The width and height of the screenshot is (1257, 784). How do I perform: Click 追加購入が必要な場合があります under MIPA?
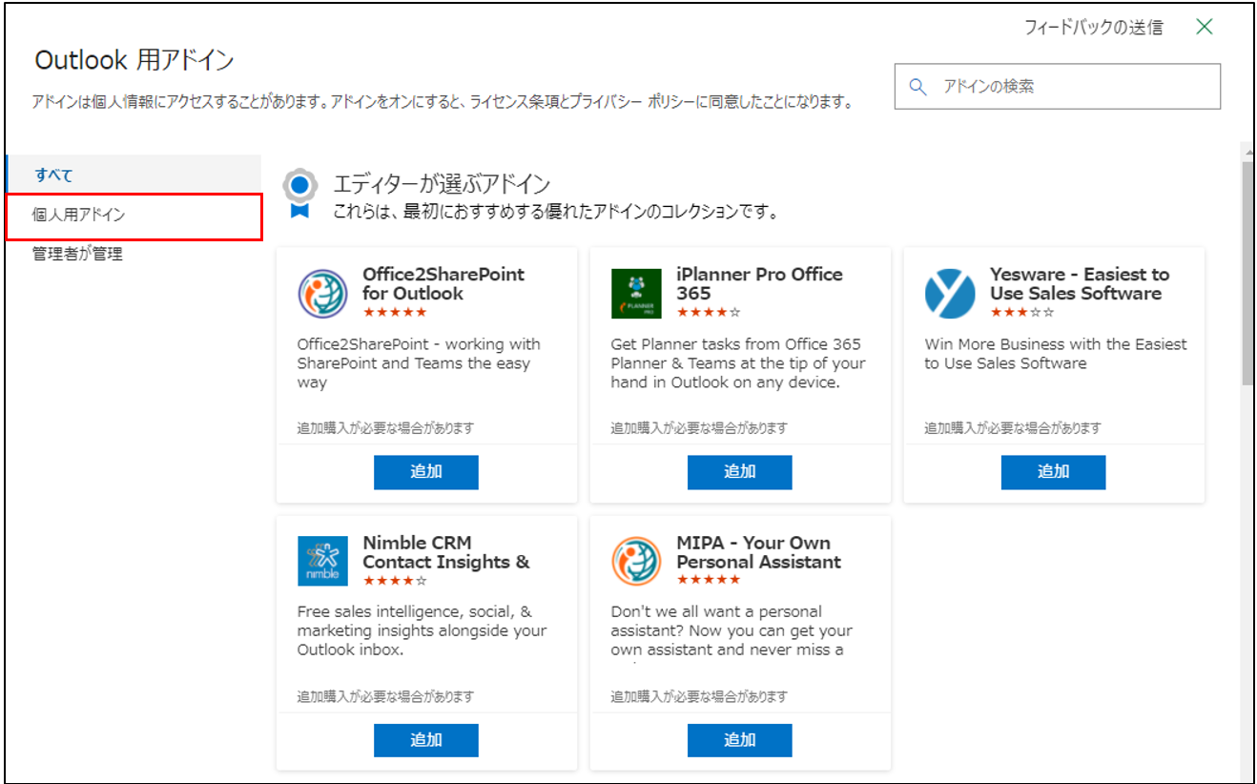pyautogui.click(x=699, y=696)
